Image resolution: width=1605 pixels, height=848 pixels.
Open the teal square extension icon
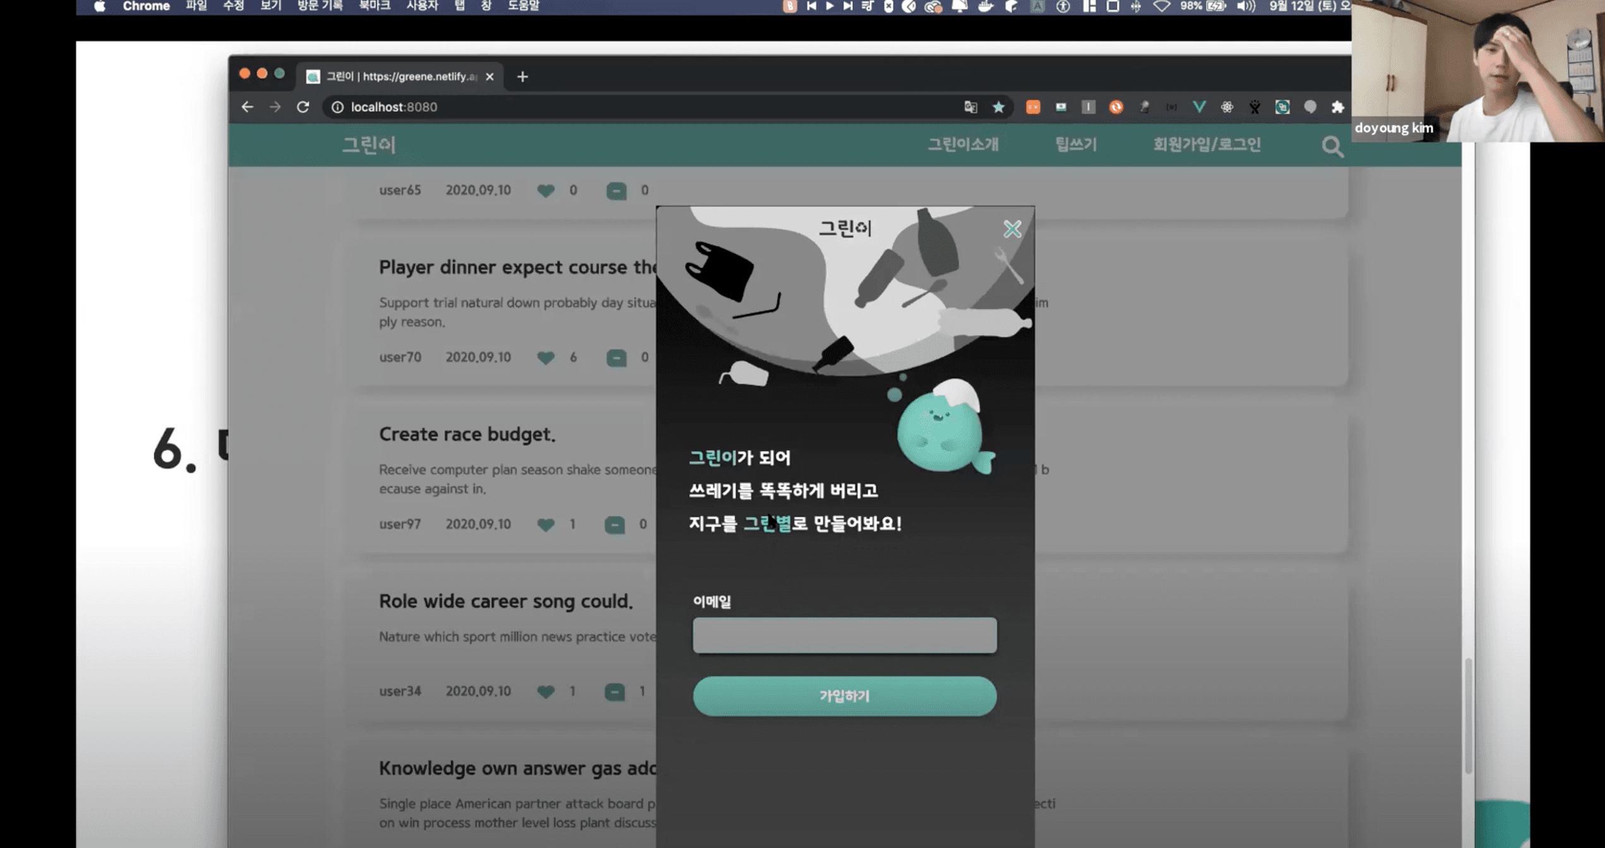pyautogui.click(x=1282, y=107)
